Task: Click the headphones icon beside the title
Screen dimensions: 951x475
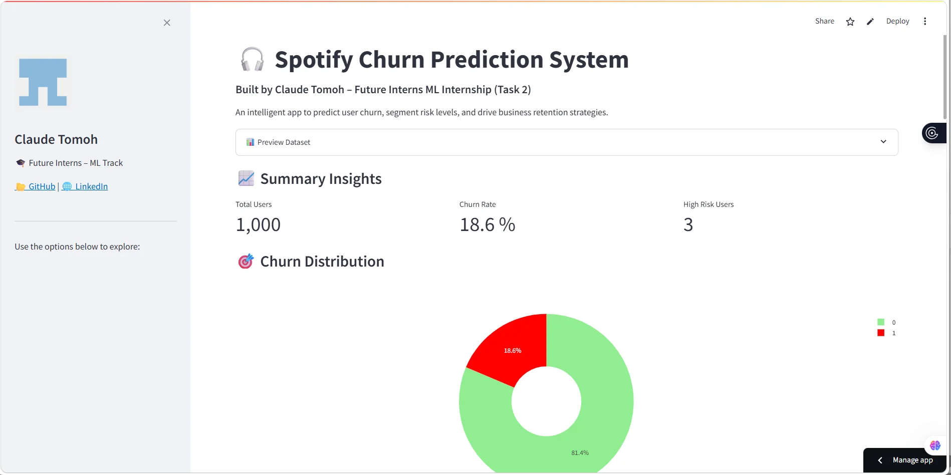Action: [252, 60]
